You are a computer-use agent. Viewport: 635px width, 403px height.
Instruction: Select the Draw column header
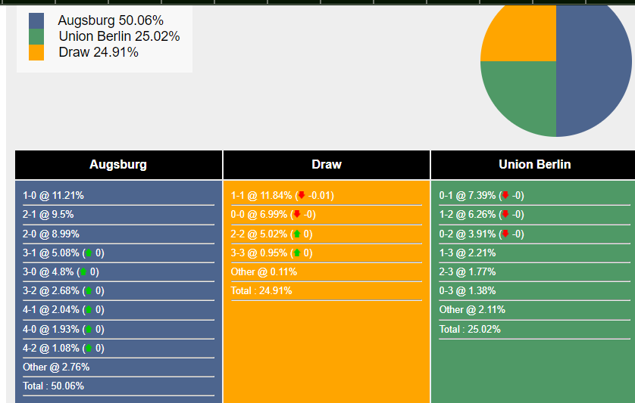[327, 164]
